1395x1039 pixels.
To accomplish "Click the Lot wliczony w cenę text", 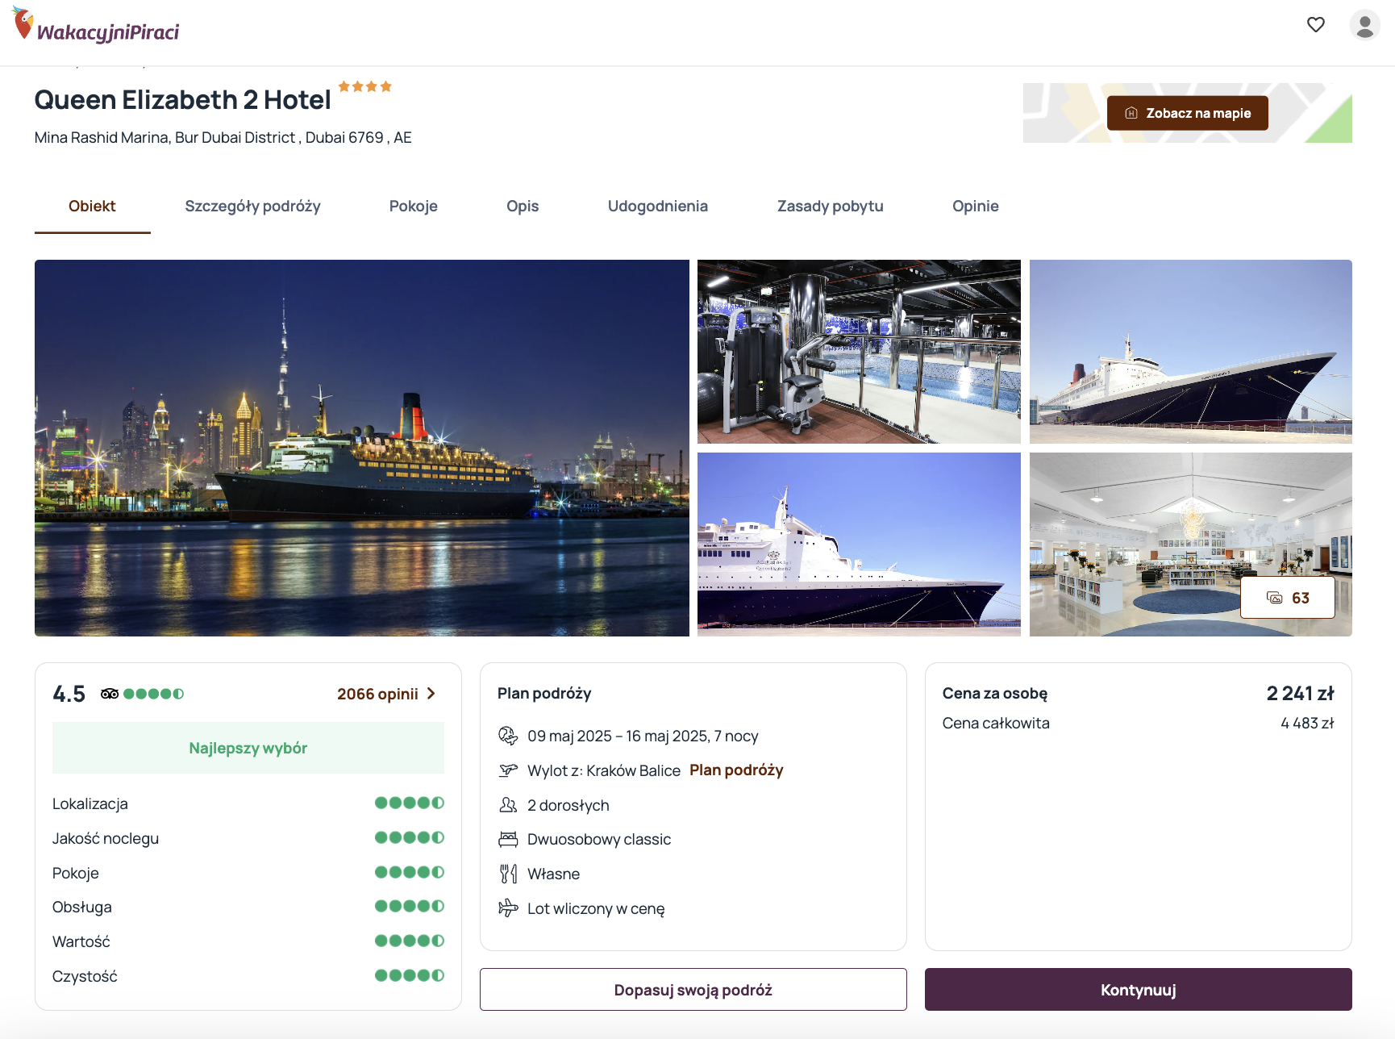I will pyautogui.click(x=596, y=909).
